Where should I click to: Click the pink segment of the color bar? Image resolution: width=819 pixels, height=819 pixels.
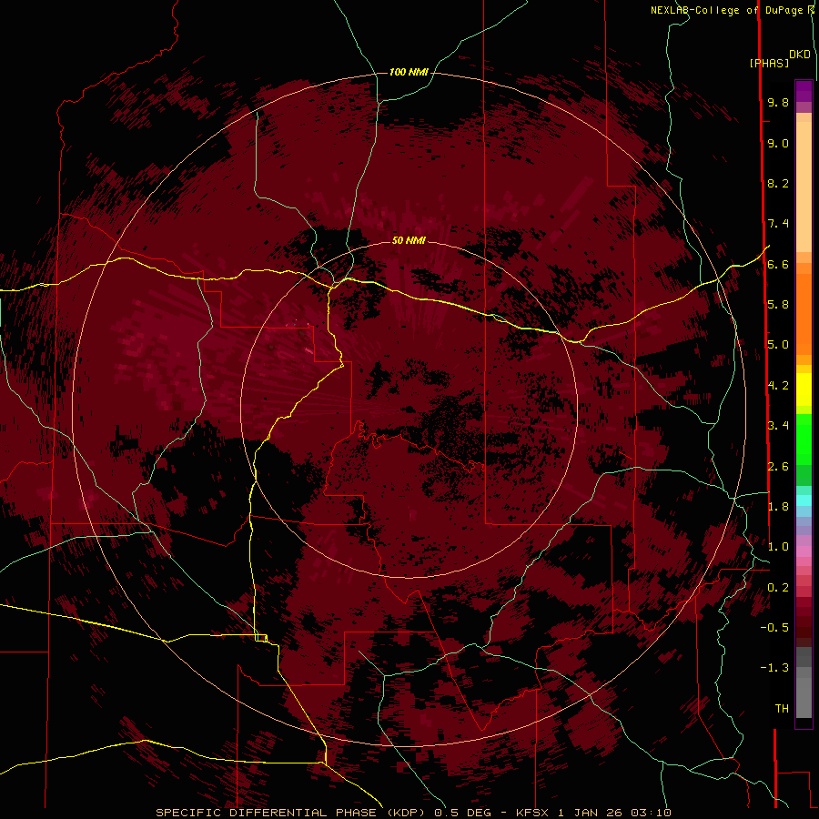(804, 551)
